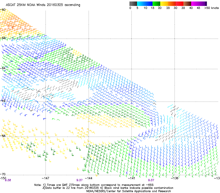Click the latitude label -68

pos(3,136)
